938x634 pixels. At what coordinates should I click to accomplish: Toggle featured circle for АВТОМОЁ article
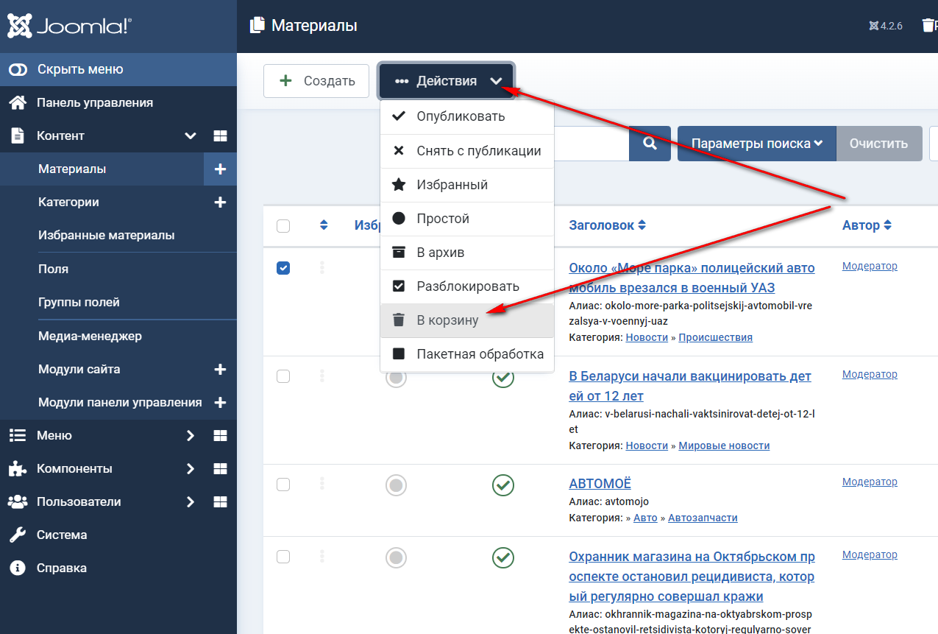tap(397, 485)
